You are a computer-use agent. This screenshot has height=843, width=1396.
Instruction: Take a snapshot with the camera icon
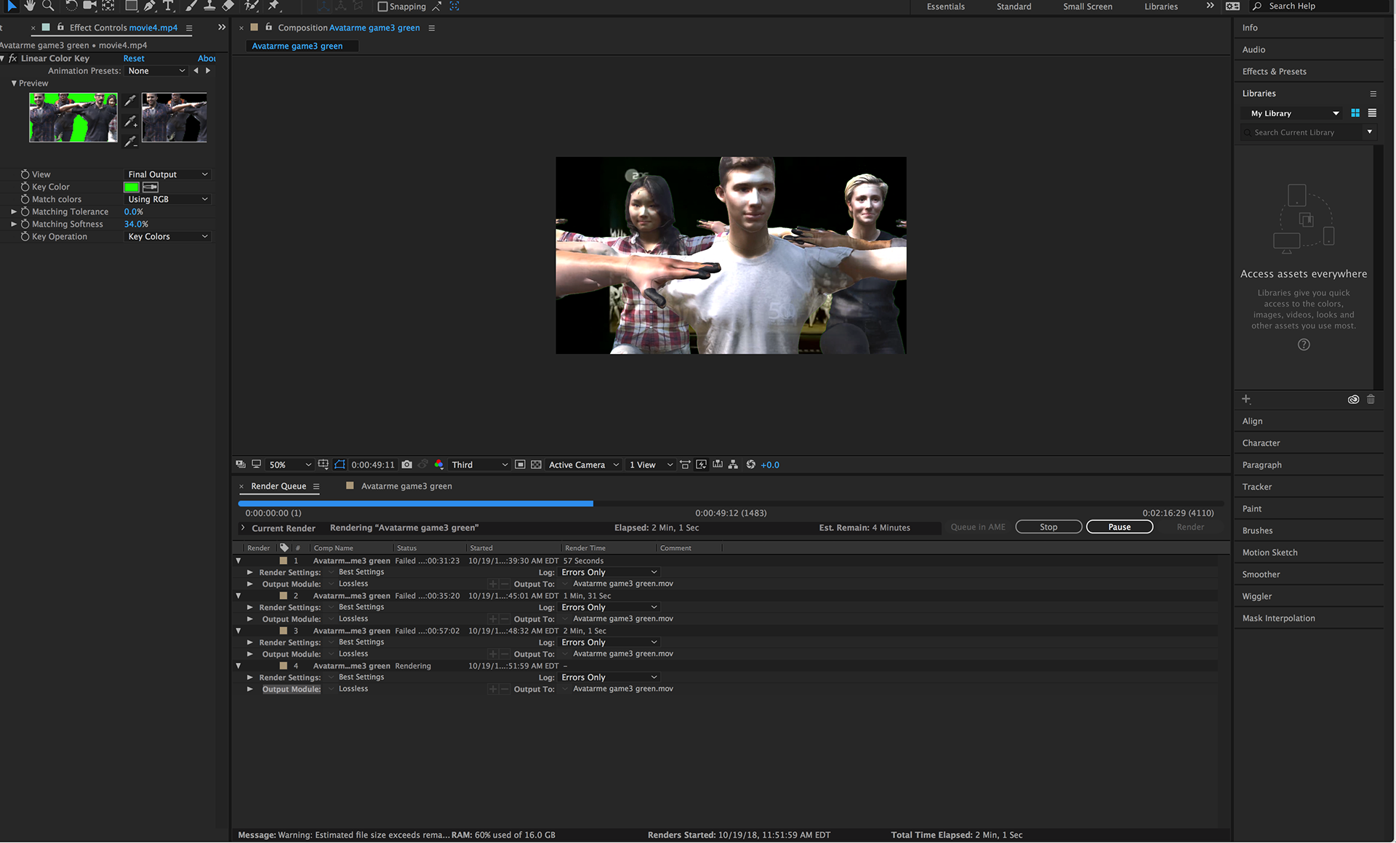pyautogui.click(x=407, y=464)
